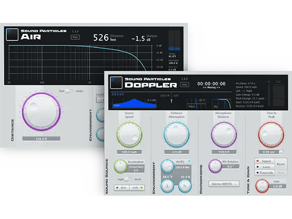Click the purple Microphone Distance knob
Image resolution: width=292 pixels, height=219 pixels.
pyautogui.click(x=224, y=135)
